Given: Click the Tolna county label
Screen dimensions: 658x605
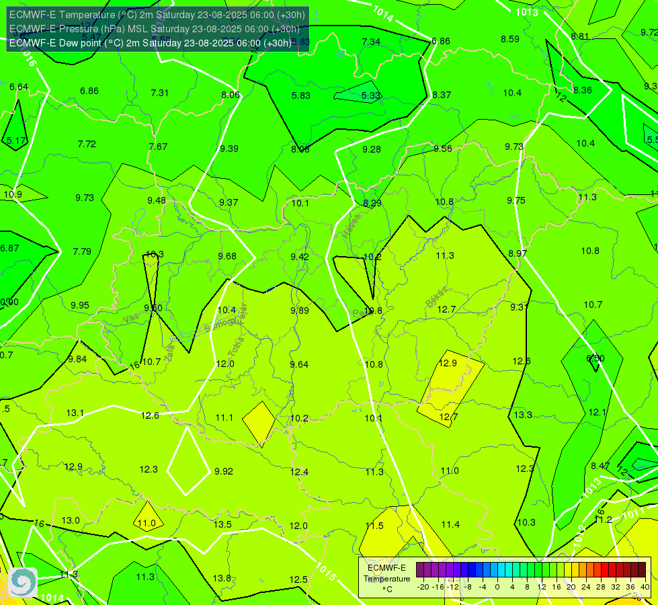Looking at the screenshot, I should coord(236,346).
